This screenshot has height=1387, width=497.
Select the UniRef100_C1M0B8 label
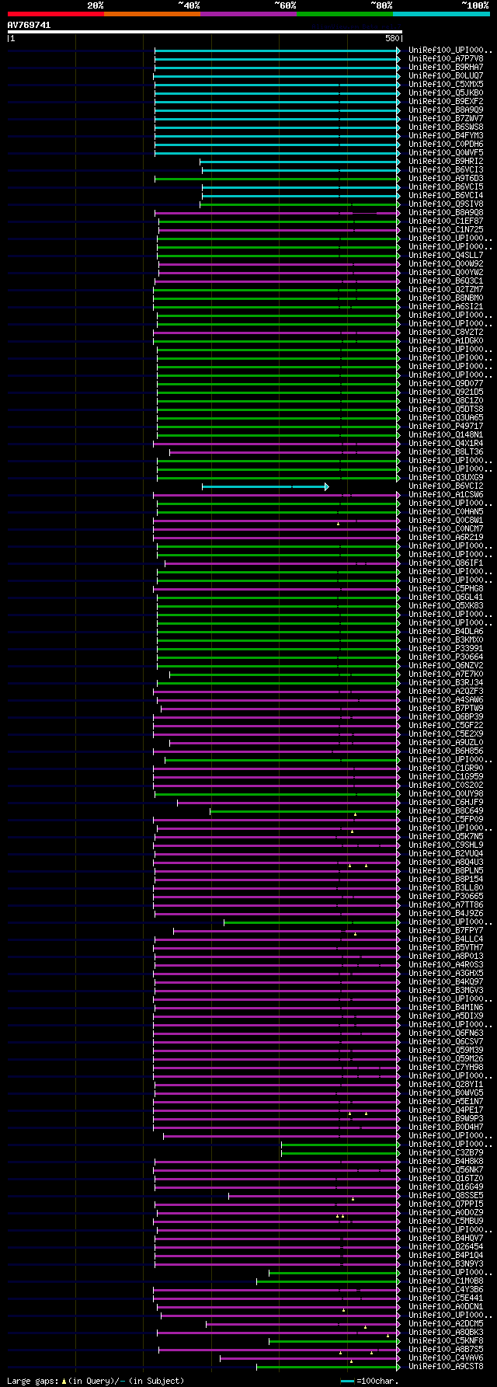[x=446, y=1281]
